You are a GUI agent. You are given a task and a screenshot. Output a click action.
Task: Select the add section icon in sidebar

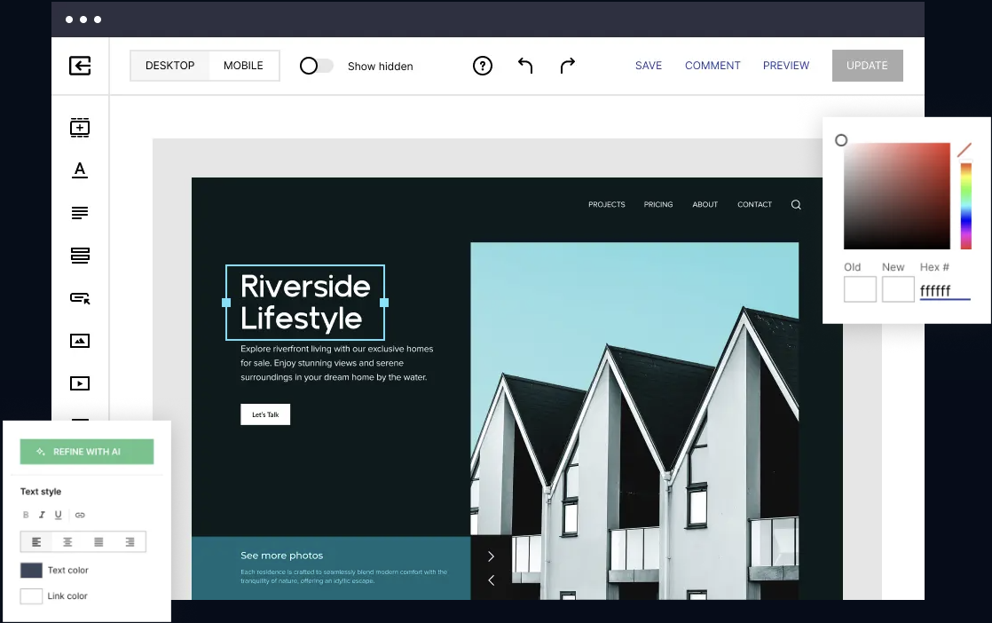click(80, 128)
